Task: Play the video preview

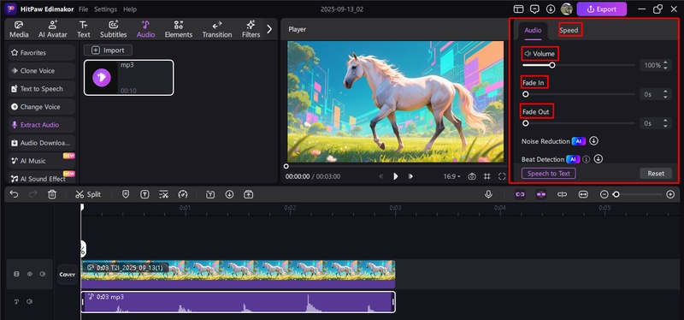Action: pos(396,176)
